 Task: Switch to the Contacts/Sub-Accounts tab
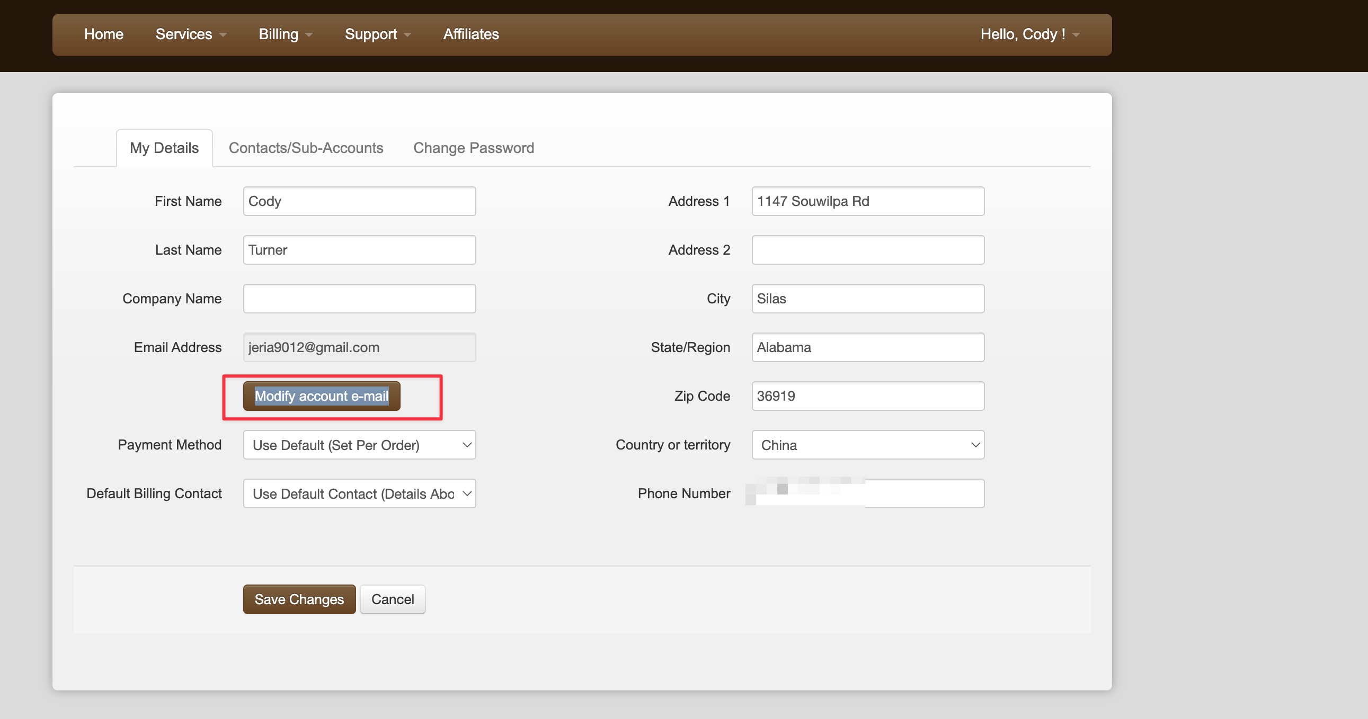pos(305,148)
